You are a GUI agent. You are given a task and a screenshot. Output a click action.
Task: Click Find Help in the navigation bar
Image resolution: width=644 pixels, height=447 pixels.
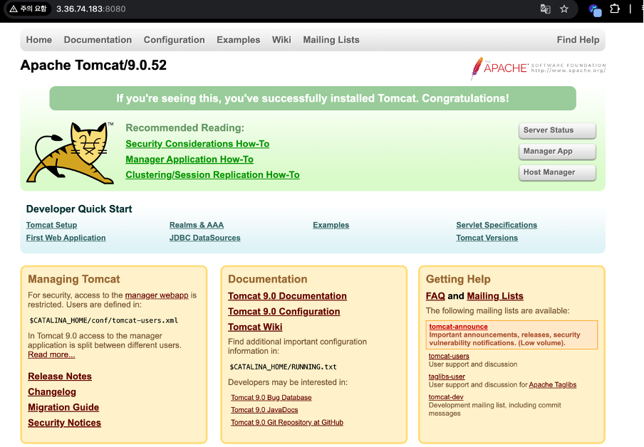point(578,40)
